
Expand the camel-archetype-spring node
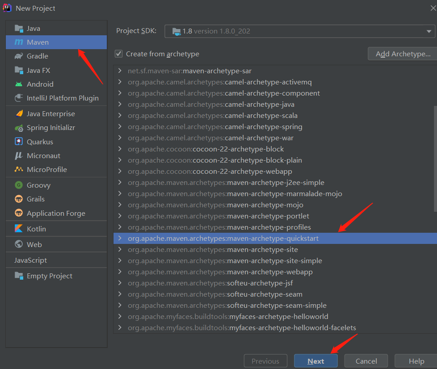click(120, 126)
